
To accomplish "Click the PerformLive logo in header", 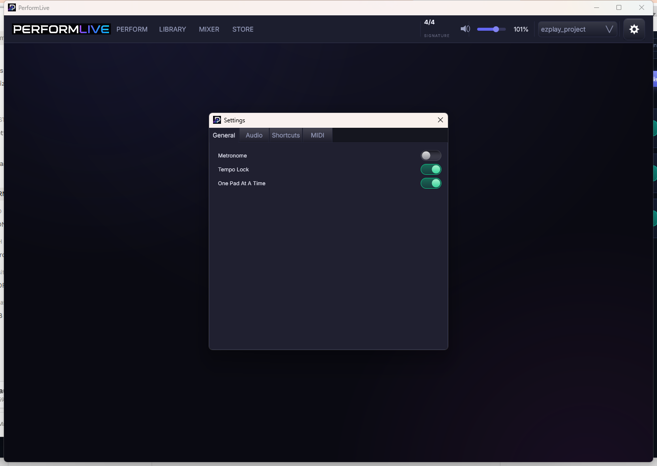I will (x=61, y=29).
